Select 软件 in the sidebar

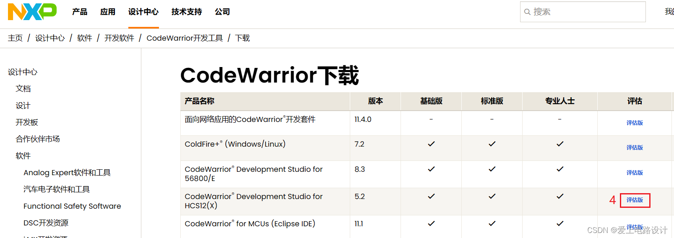pyautogui.click(x=23, y=156)
